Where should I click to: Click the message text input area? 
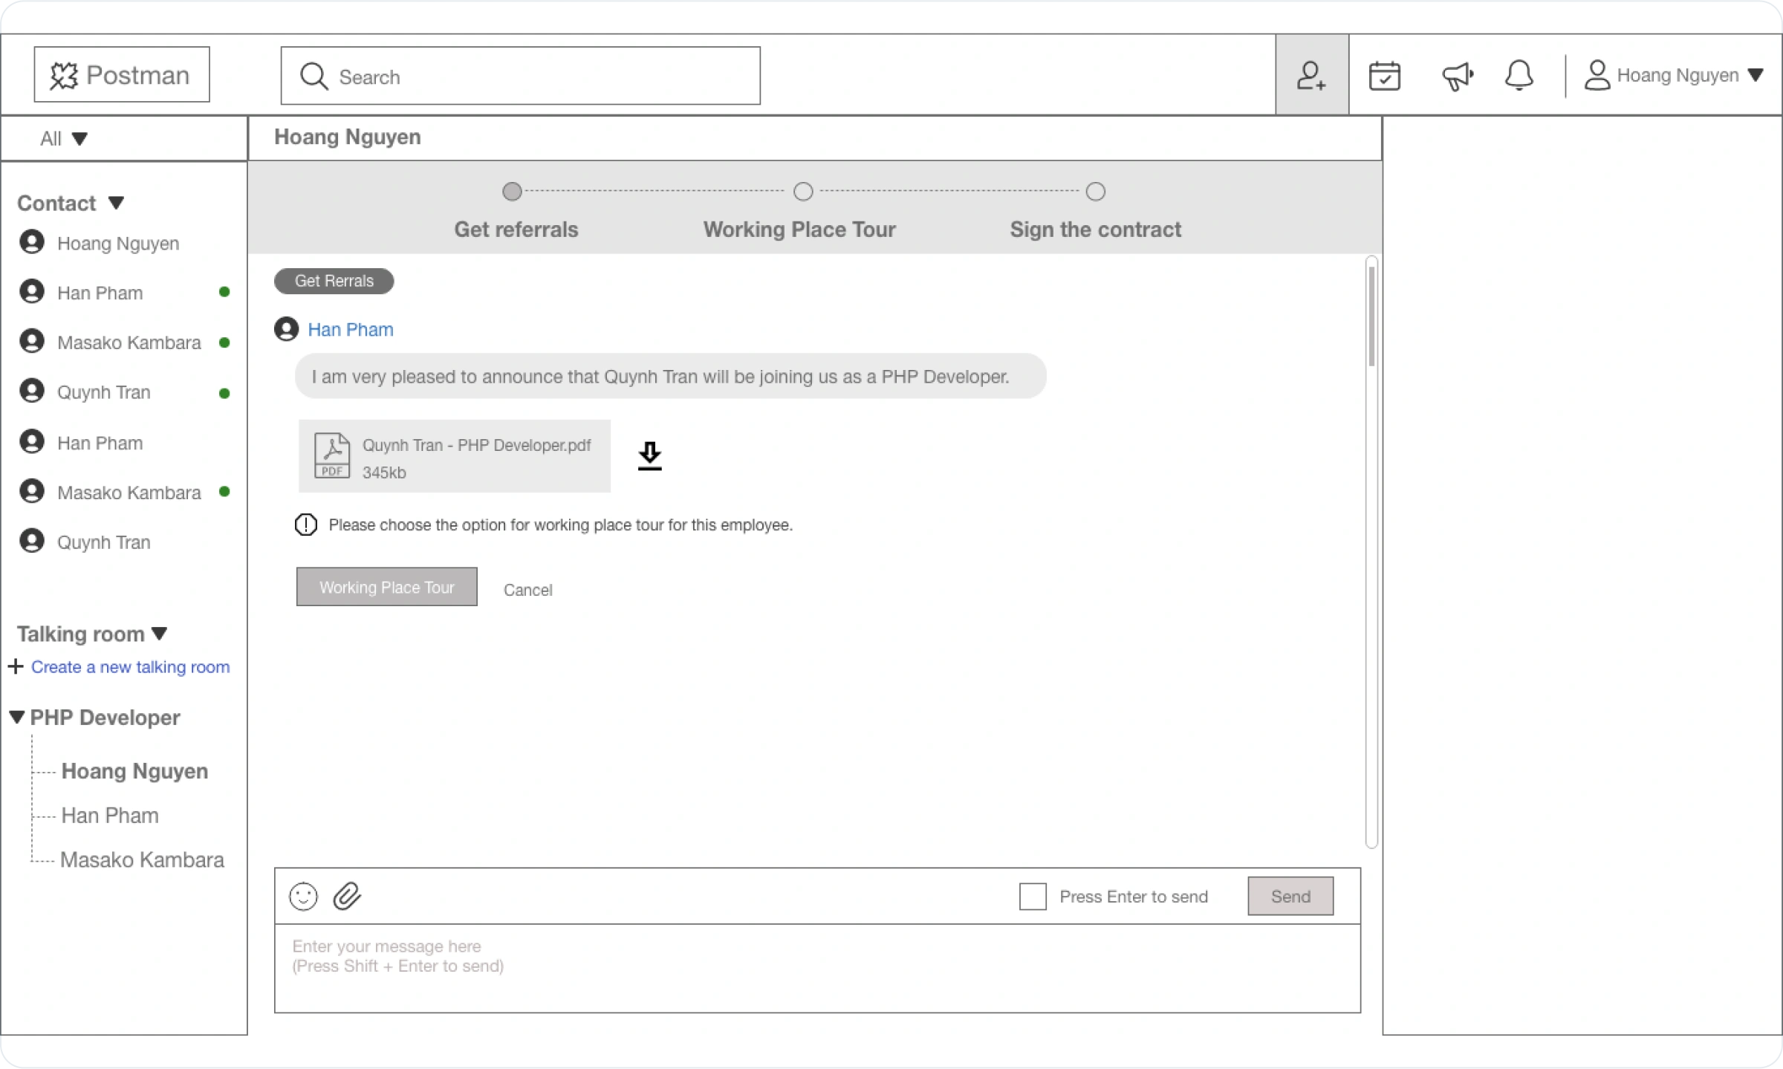(817, 967)
